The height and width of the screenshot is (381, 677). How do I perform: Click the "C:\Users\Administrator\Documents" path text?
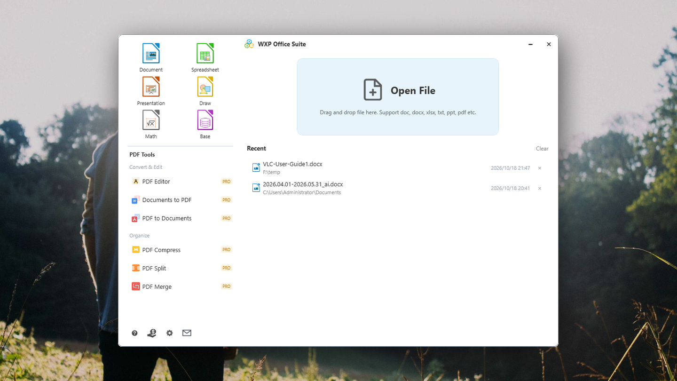point(302,192)
